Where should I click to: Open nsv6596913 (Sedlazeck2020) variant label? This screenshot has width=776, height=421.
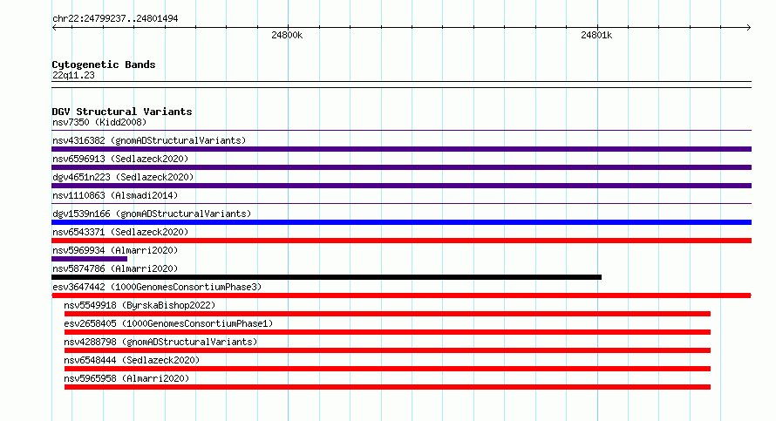pos(120,159)
